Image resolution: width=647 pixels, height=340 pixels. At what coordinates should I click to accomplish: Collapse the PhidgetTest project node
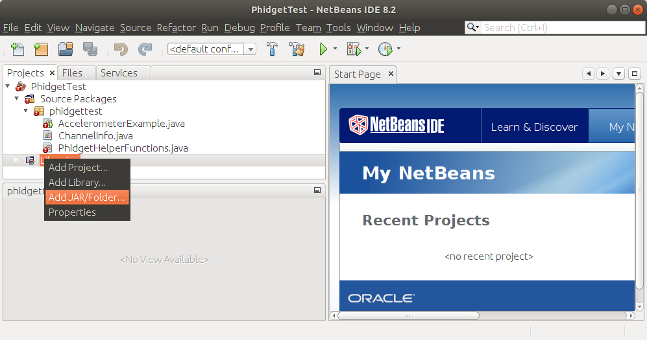point(7,86)
